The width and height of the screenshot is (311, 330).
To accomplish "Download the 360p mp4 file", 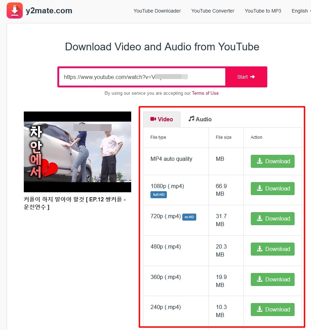I will tap(273, 280).
